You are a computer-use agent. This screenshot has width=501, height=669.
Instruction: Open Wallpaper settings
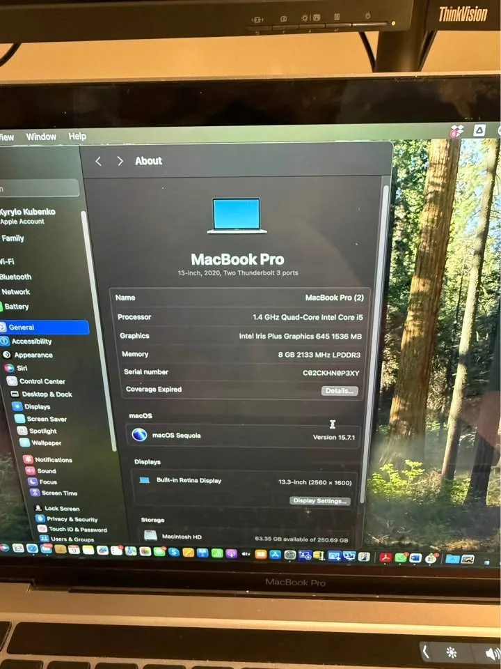tap(41, 443)
